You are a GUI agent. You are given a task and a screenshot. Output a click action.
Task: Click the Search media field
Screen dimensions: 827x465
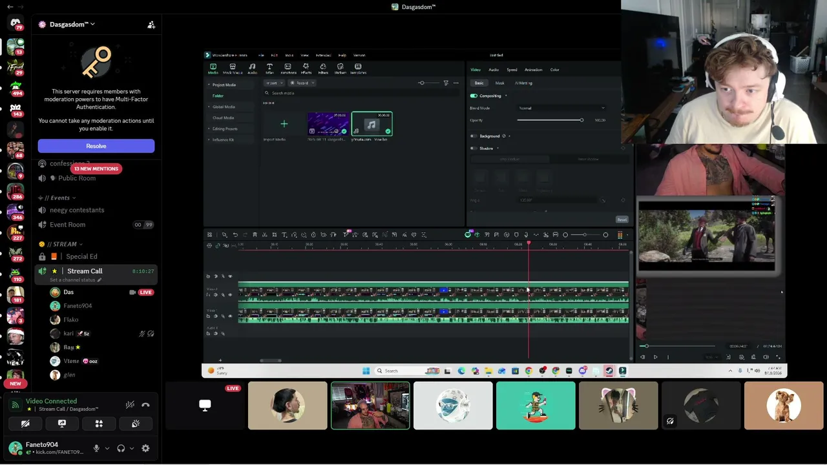(x=362, y=93)
